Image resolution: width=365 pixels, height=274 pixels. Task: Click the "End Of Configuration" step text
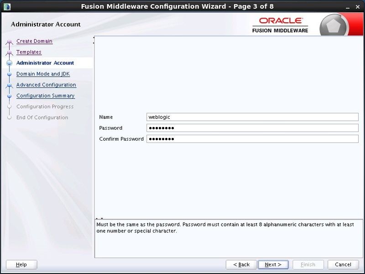[42, 117]
